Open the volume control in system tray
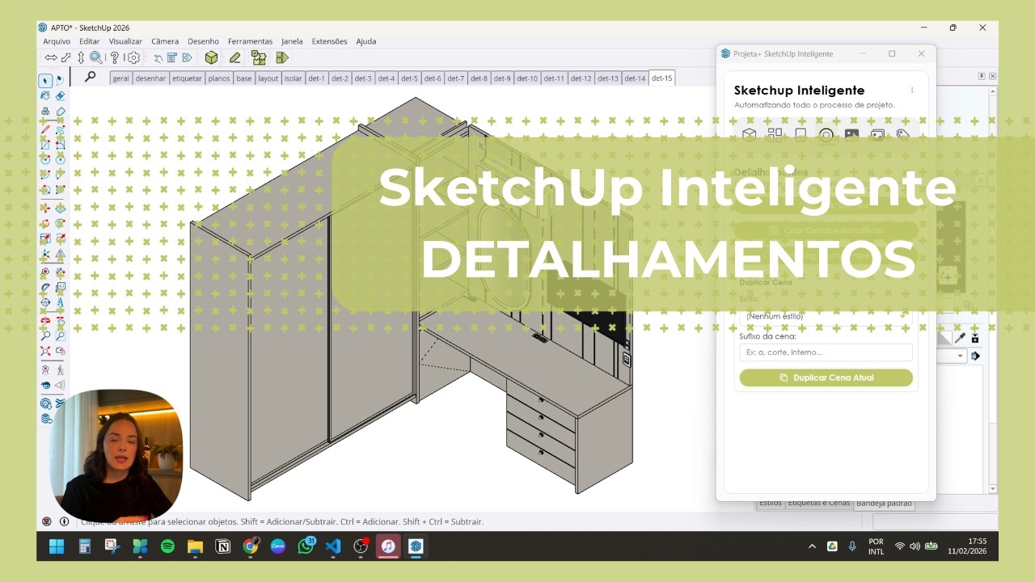This screenshot has height=582, width=1035. 915,546
